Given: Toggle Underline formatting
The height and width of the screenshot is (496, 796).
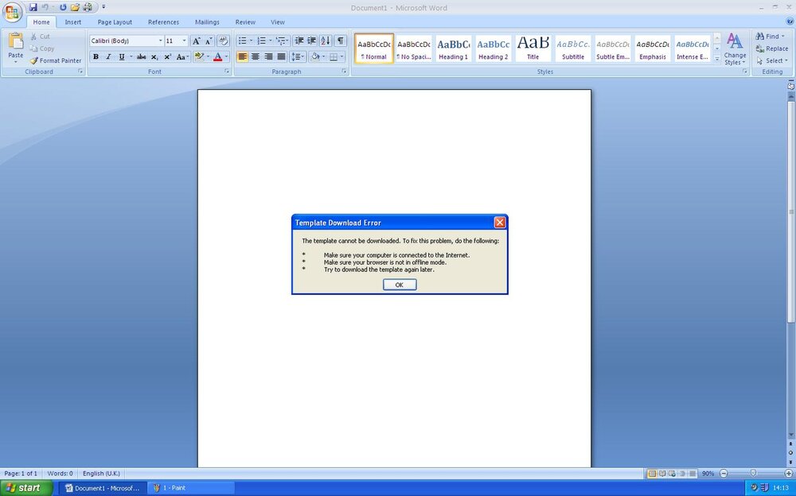Looking at the screenshot, I should click(121, 56).
